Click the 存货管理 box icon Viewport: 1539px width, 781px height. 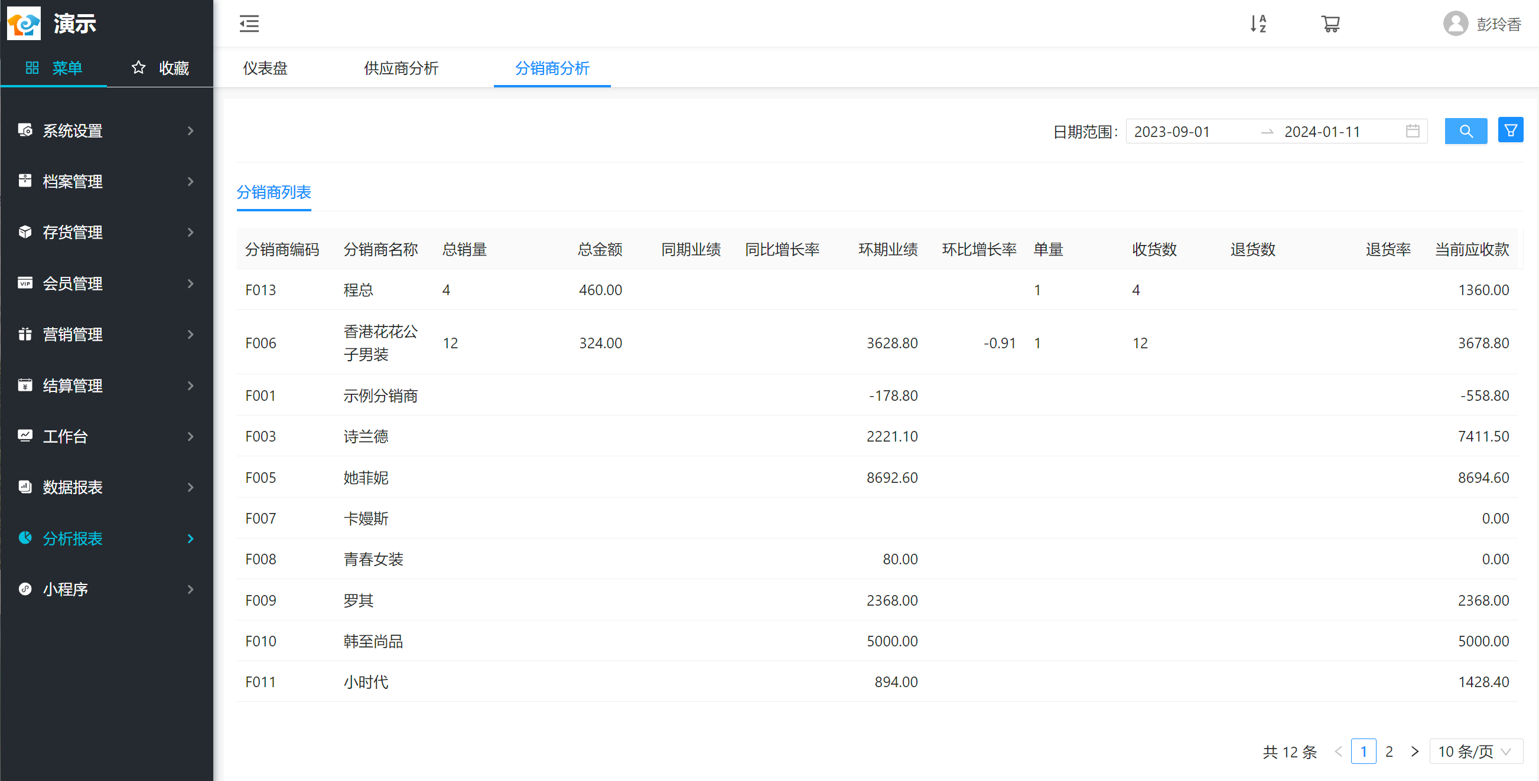click(25, 231)
